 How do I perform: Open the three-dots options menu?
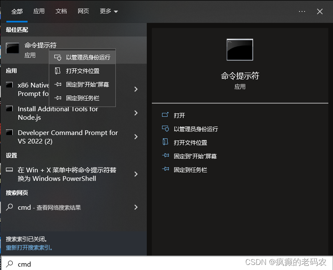point(302,11)
